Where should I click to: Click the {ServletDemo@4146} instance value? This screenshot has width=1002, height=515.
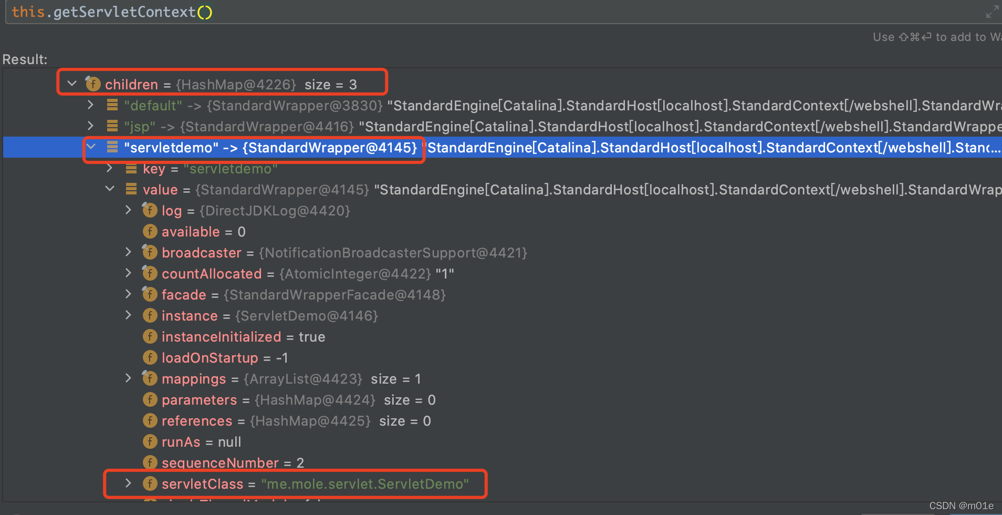(x=307, y=315)
